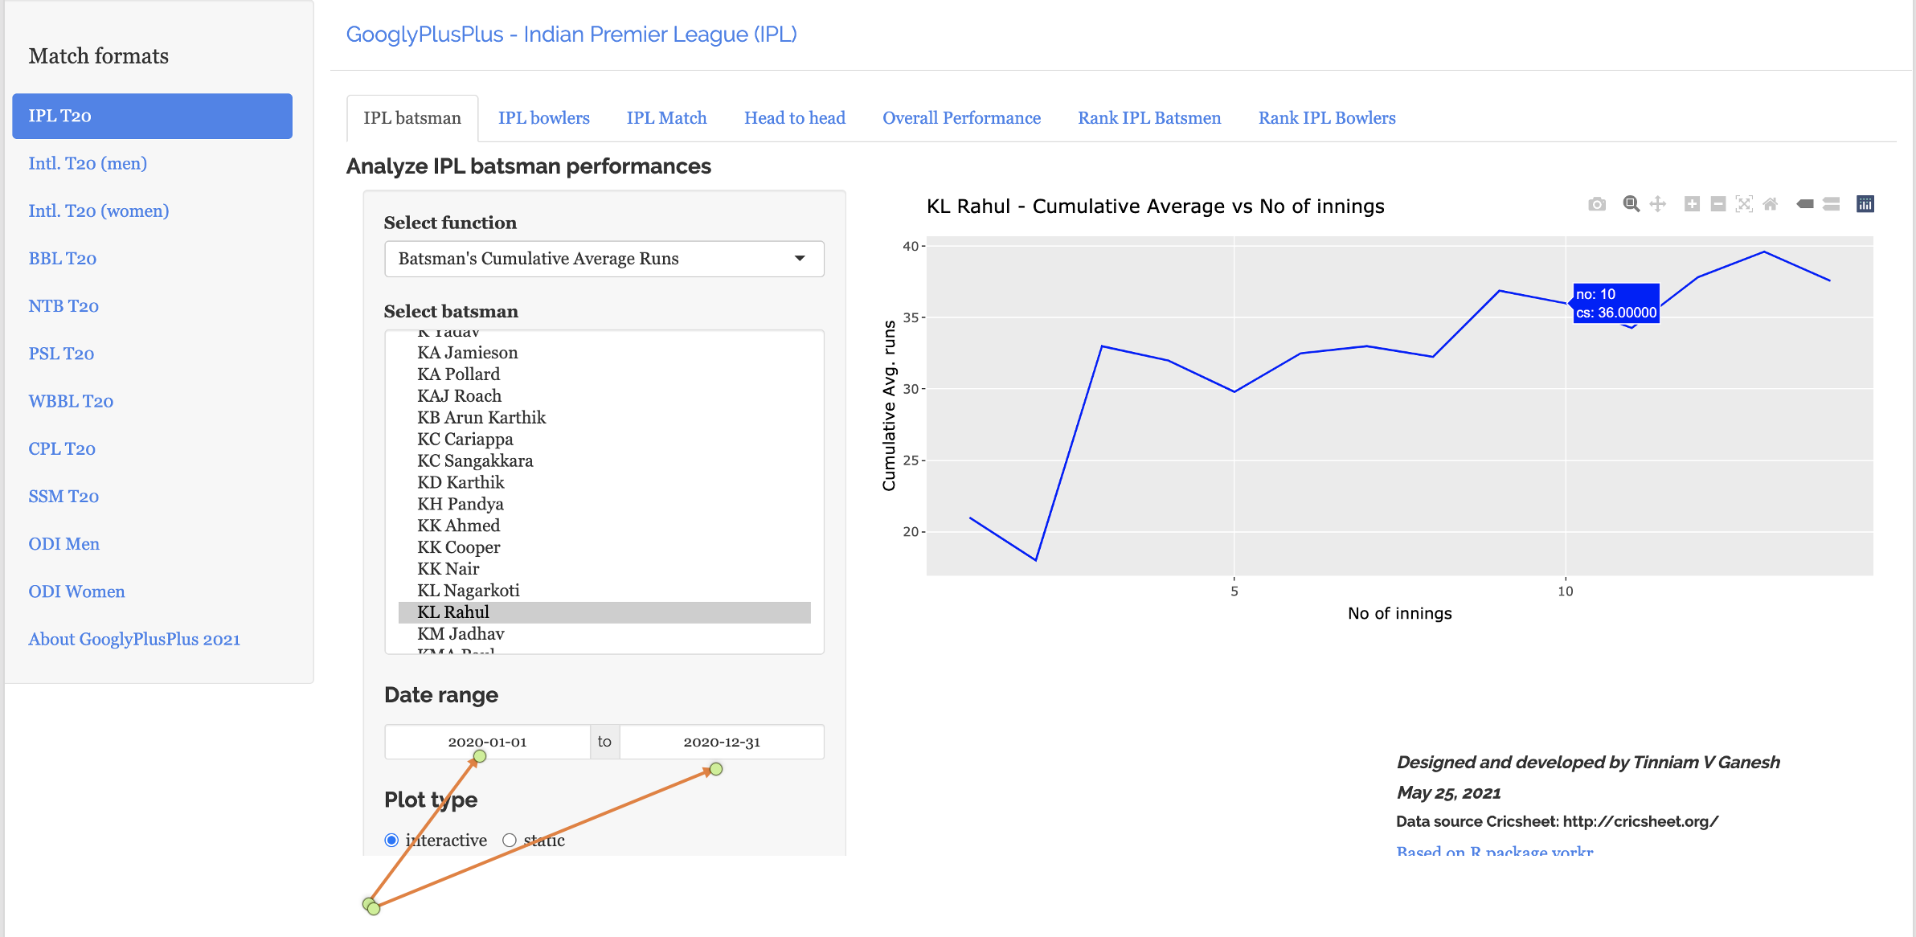
Task: Open the Plotly logo link icon
Action: point(1865,204)
